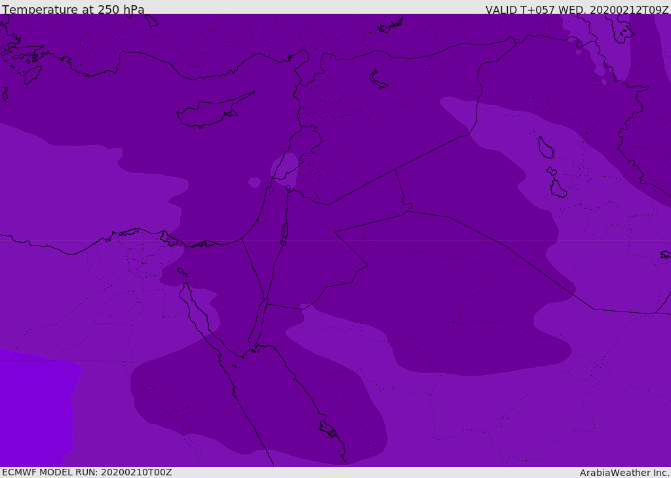Click the 'ECMWF MODEL RUN: 20200210T00Z' label
This screenshot has height=478, width=671.
87,472
